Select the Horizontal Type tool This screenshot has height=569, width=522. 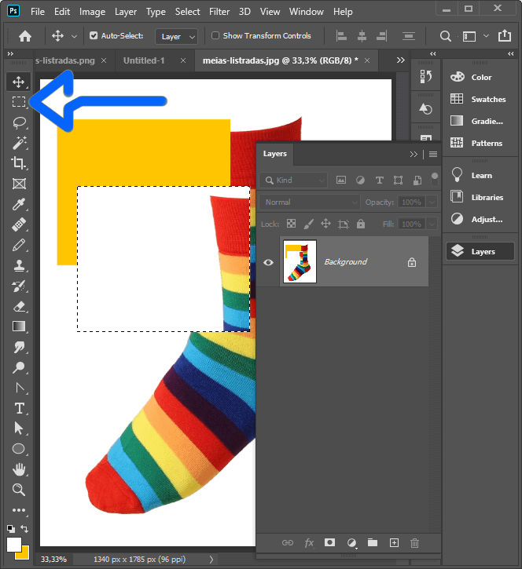20,408
